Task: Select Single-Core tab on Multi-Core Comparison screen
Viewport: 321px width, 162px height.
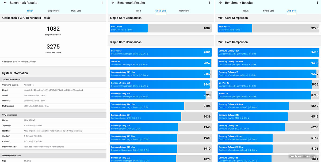Action: [268, 11]
